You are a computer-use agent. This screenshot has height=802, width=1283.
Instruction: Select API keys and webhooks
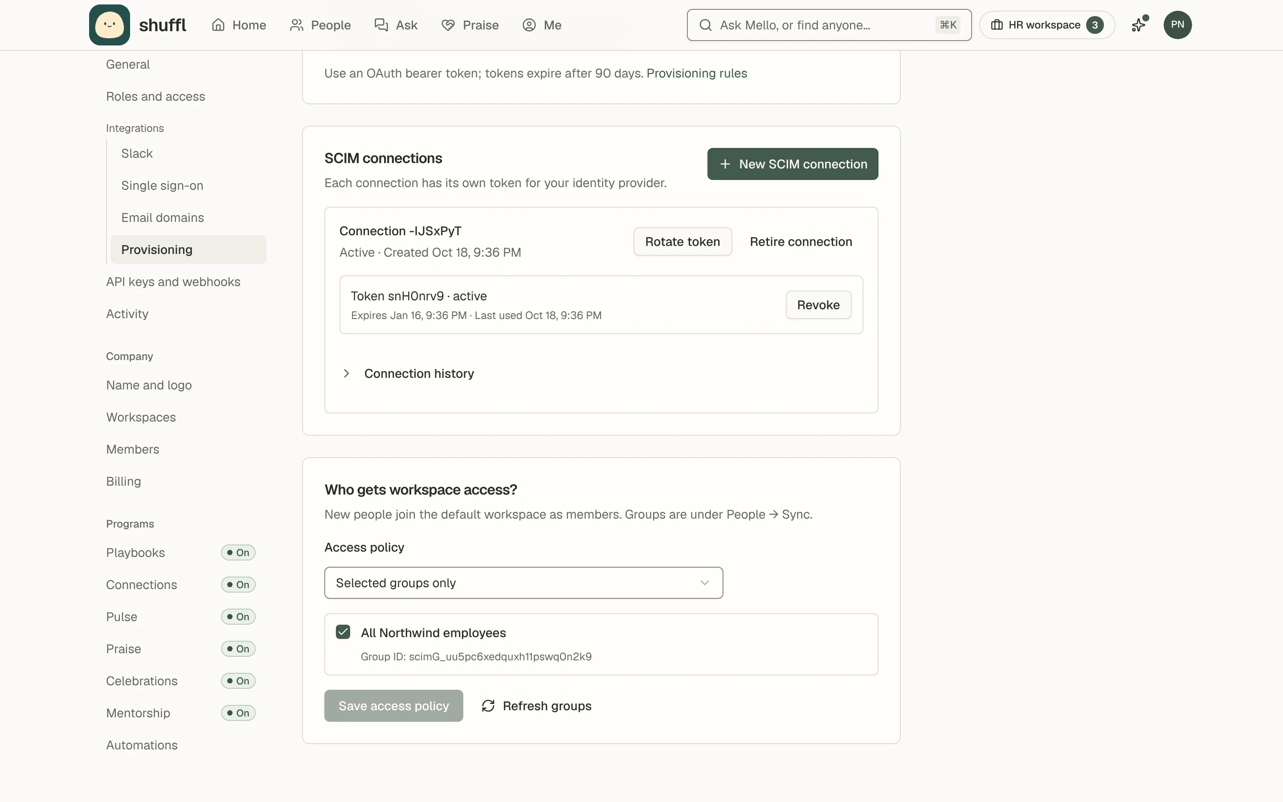point(173,282)
